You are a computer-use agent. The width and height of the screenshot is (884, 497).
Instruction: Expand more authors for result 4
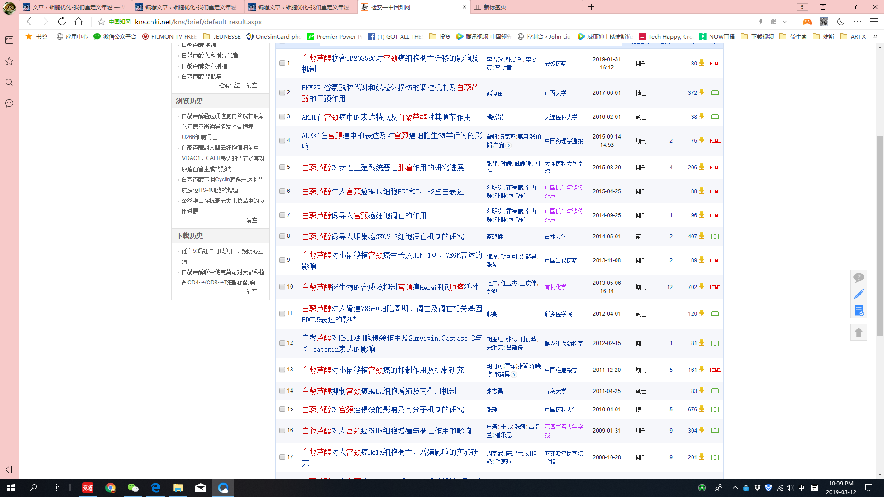(x=508, y=145)
